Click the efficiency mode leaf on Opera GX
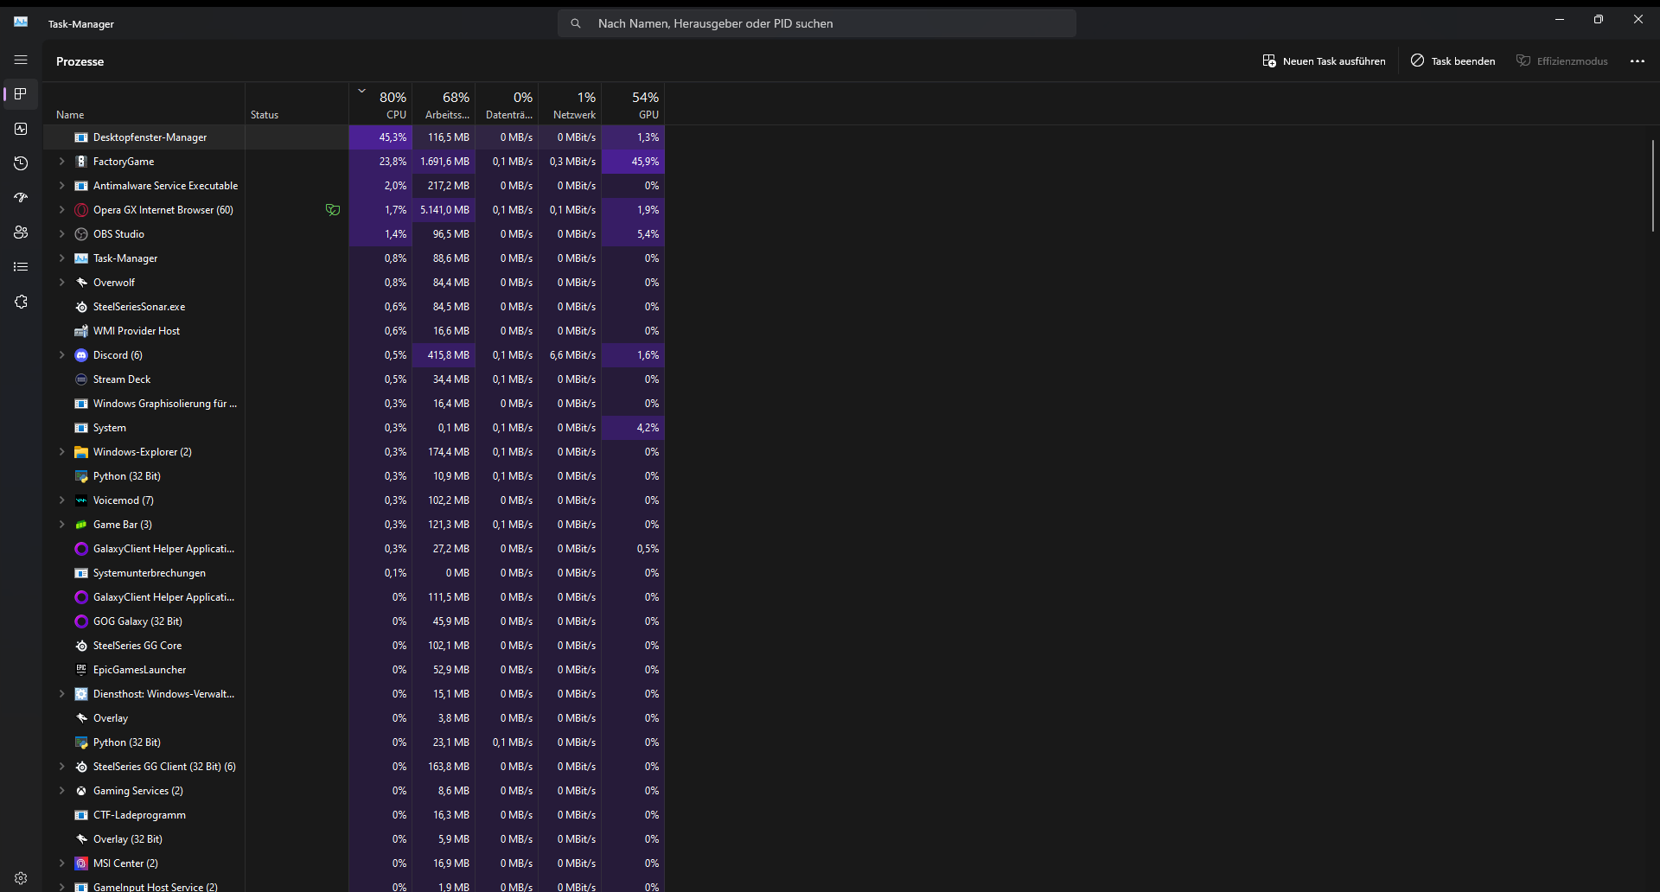 333,210
